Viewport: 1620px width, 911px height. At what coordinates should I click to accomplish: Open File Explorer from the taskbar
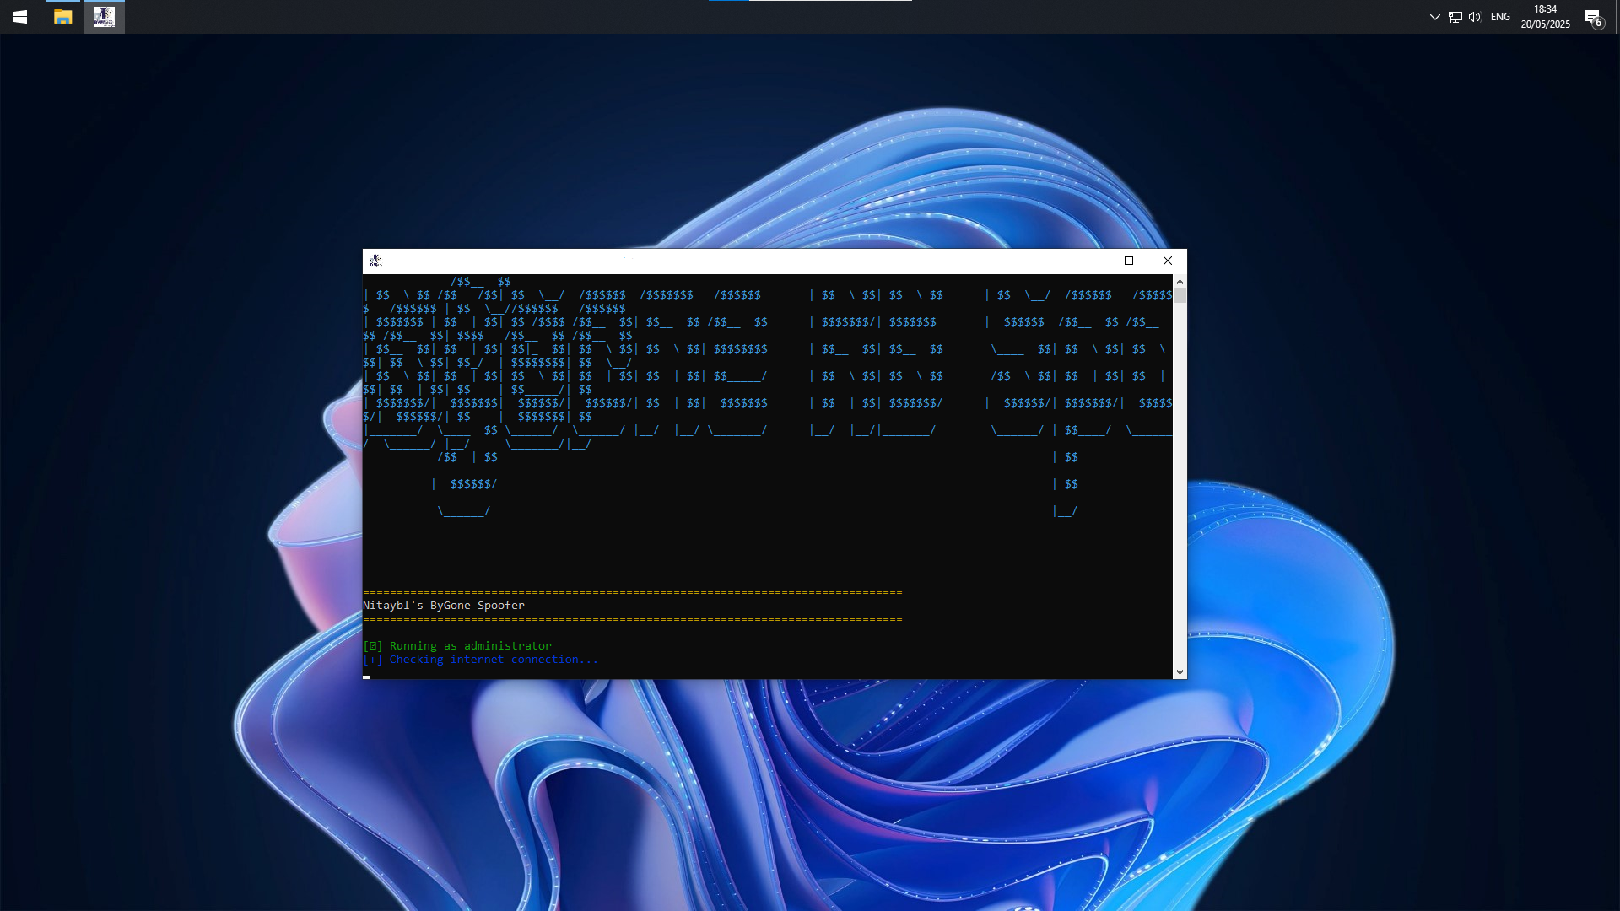click(62, 17)
